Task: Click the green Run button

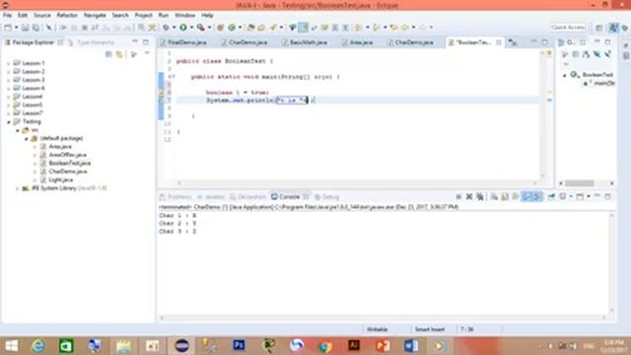Action: (x=183, y=28)
